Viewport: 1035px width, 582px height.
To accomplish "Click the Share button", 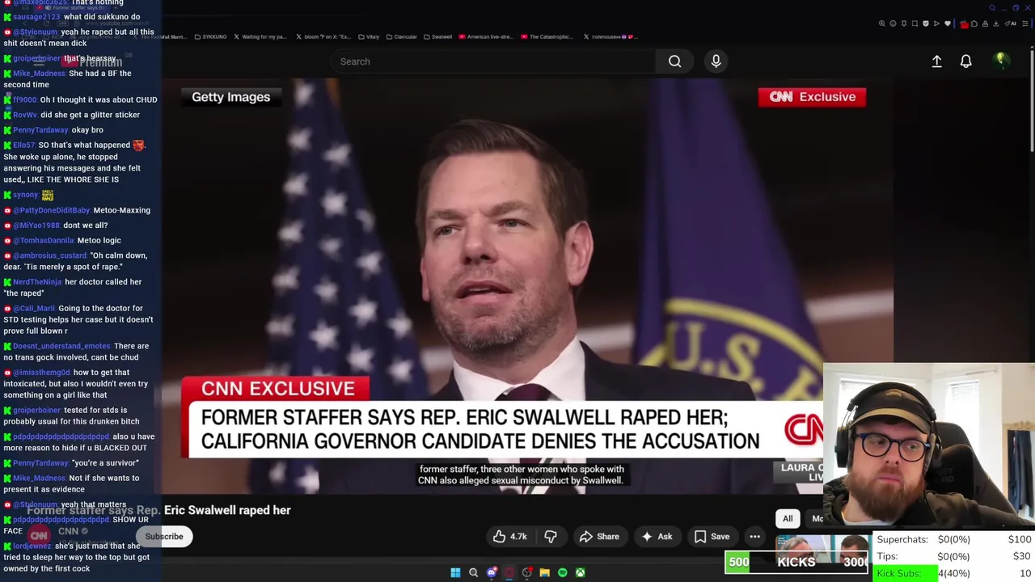I will pos(599,536).
